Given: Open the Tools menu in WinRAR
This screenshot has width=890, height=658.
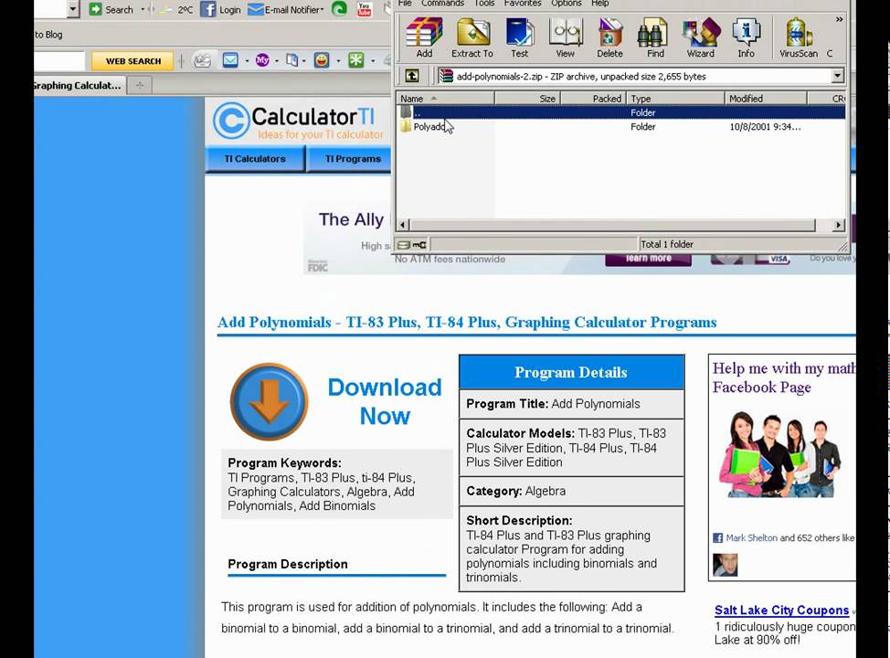Looking at the screenshot, I should pos(484,3).
